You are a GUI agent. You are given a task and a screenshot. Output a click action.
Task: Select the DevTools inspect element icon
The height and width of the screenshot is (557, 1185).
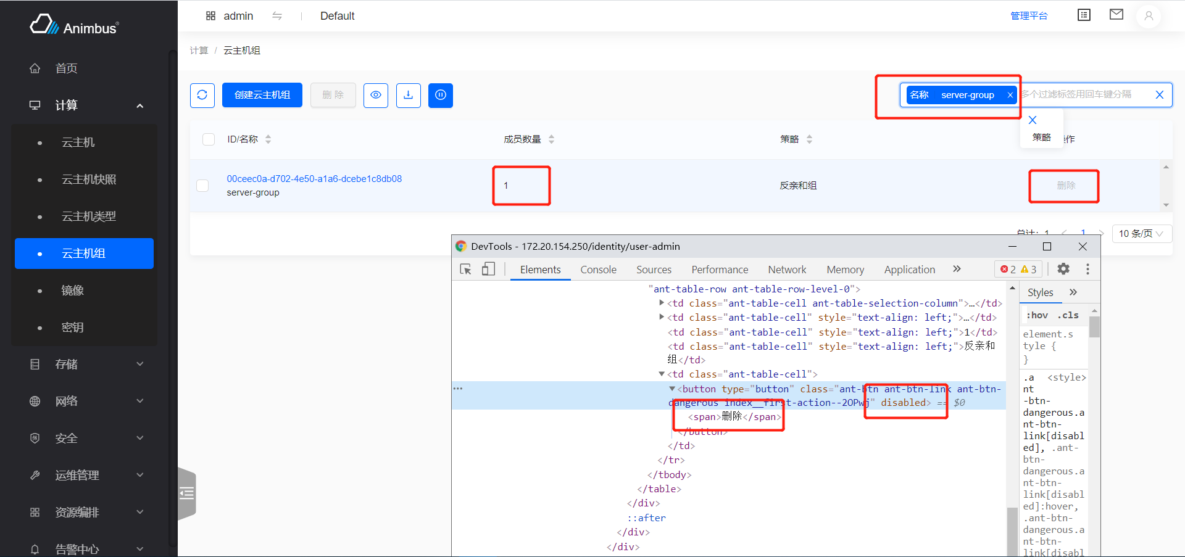pyautogui.click(x=466, y=270)
